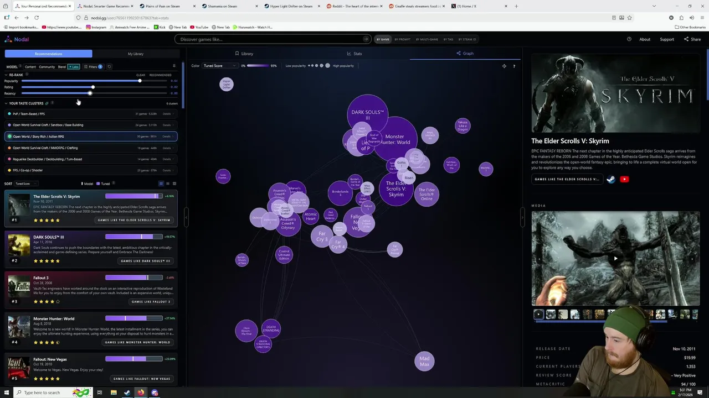Select By Game search mode
The width and height of the screenshot is (709, 398).
tap(383, 39)
